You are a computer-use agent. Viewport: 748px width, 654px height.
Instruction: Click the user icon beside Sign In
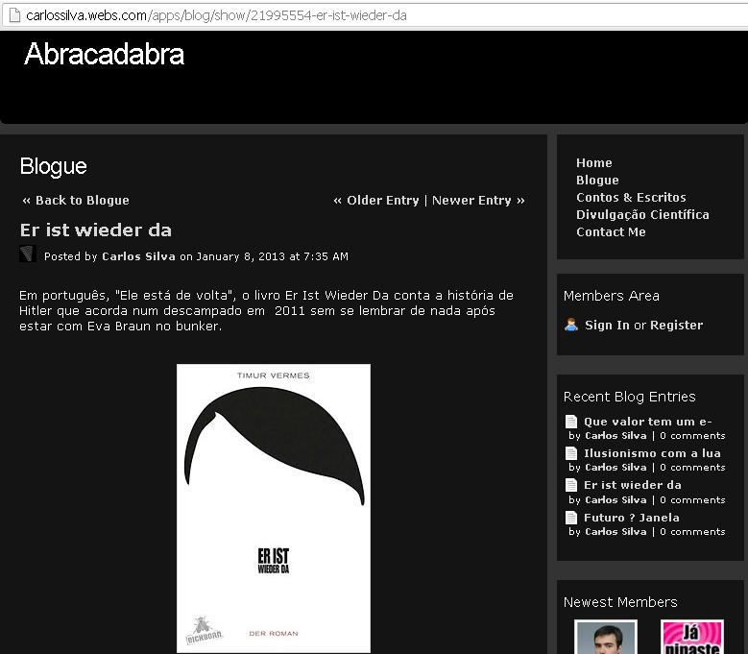tap(571, 325)
